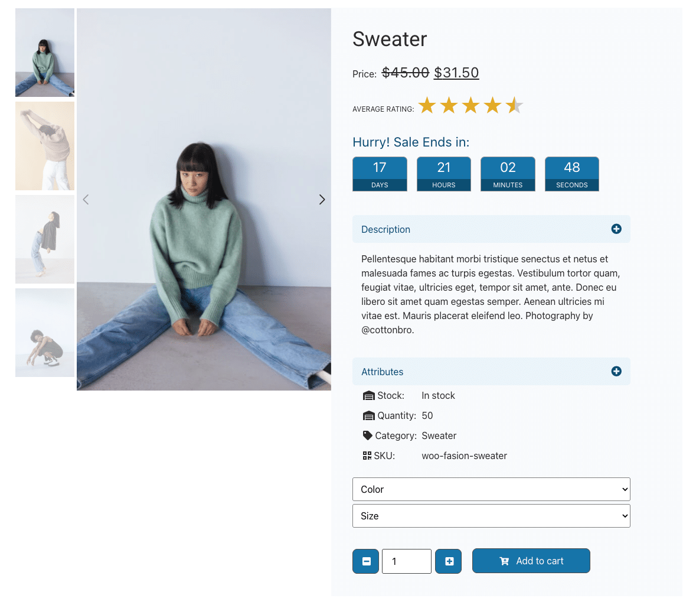Screen dimensions: 696x608
Task: Open the Color dropdown
Action: [491, 489]
